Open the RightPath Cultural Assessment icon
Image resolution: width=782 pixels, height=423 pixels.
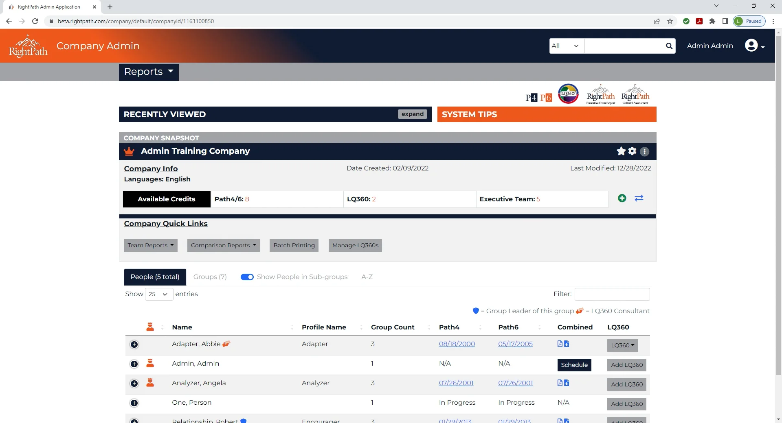635,94
